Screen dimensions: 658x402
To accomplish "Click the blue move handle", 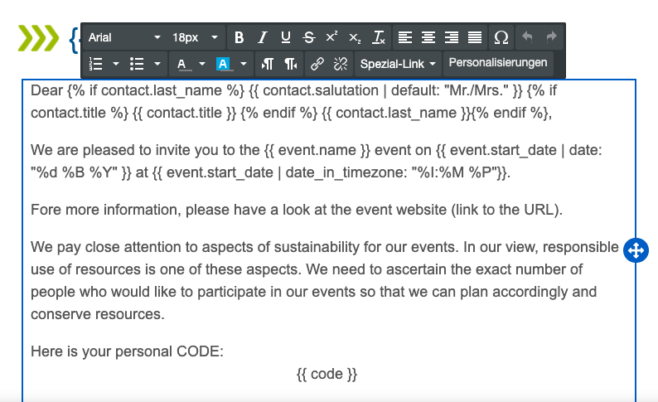I will tap(636, 250).
